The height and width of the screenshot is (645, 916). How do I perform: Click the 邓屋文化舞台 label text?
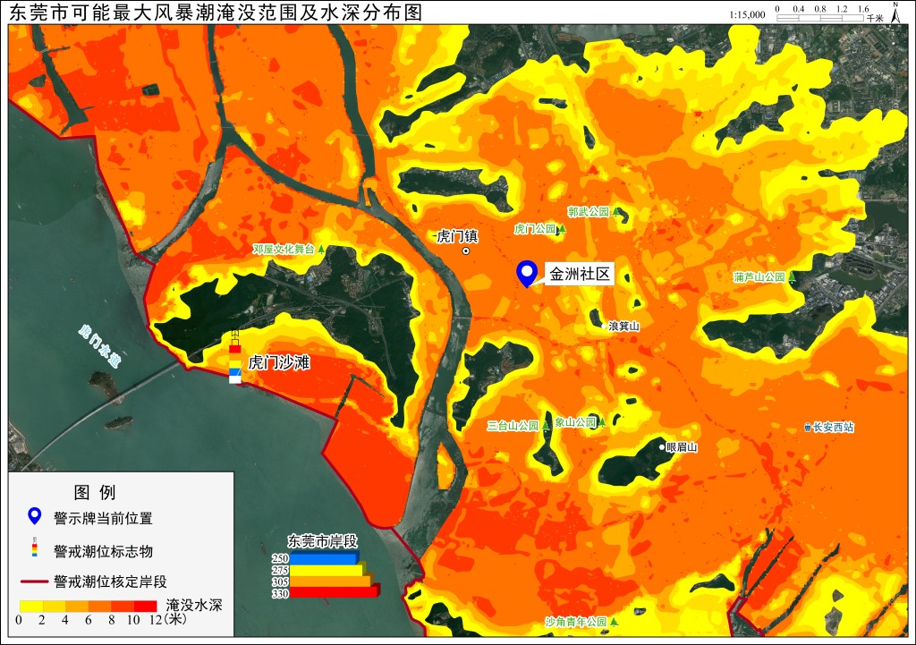click(x=284, y=250)
